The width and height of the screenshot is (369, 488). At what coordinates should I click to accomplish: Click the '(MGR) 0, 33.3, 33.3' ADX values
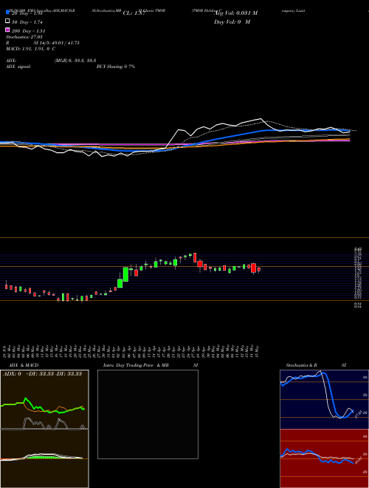click(75, 61)
